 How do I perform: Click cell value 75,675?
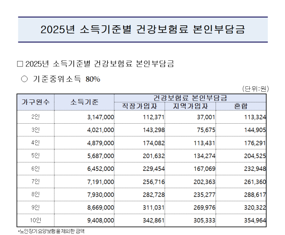206,130
